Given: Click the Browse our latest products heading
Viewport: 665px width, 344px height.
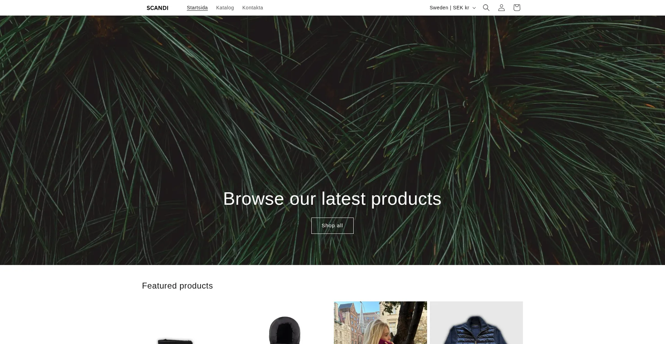Looking at the screenshot, I should coord(332,199).
